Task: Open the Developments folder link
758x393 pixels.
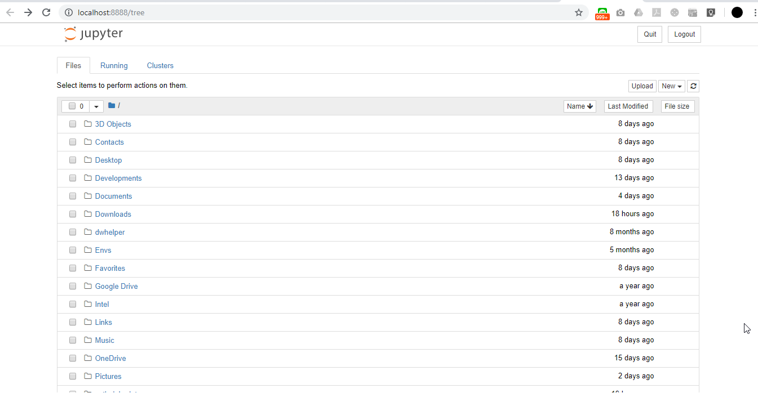Action: click(118, 178)
